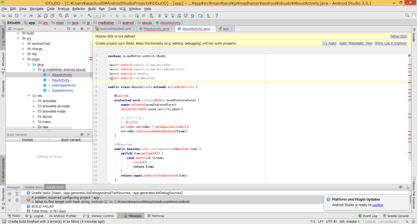Expand the drawable folder
The width and height of the screenshot is (417, 224).
click(34, 101)
